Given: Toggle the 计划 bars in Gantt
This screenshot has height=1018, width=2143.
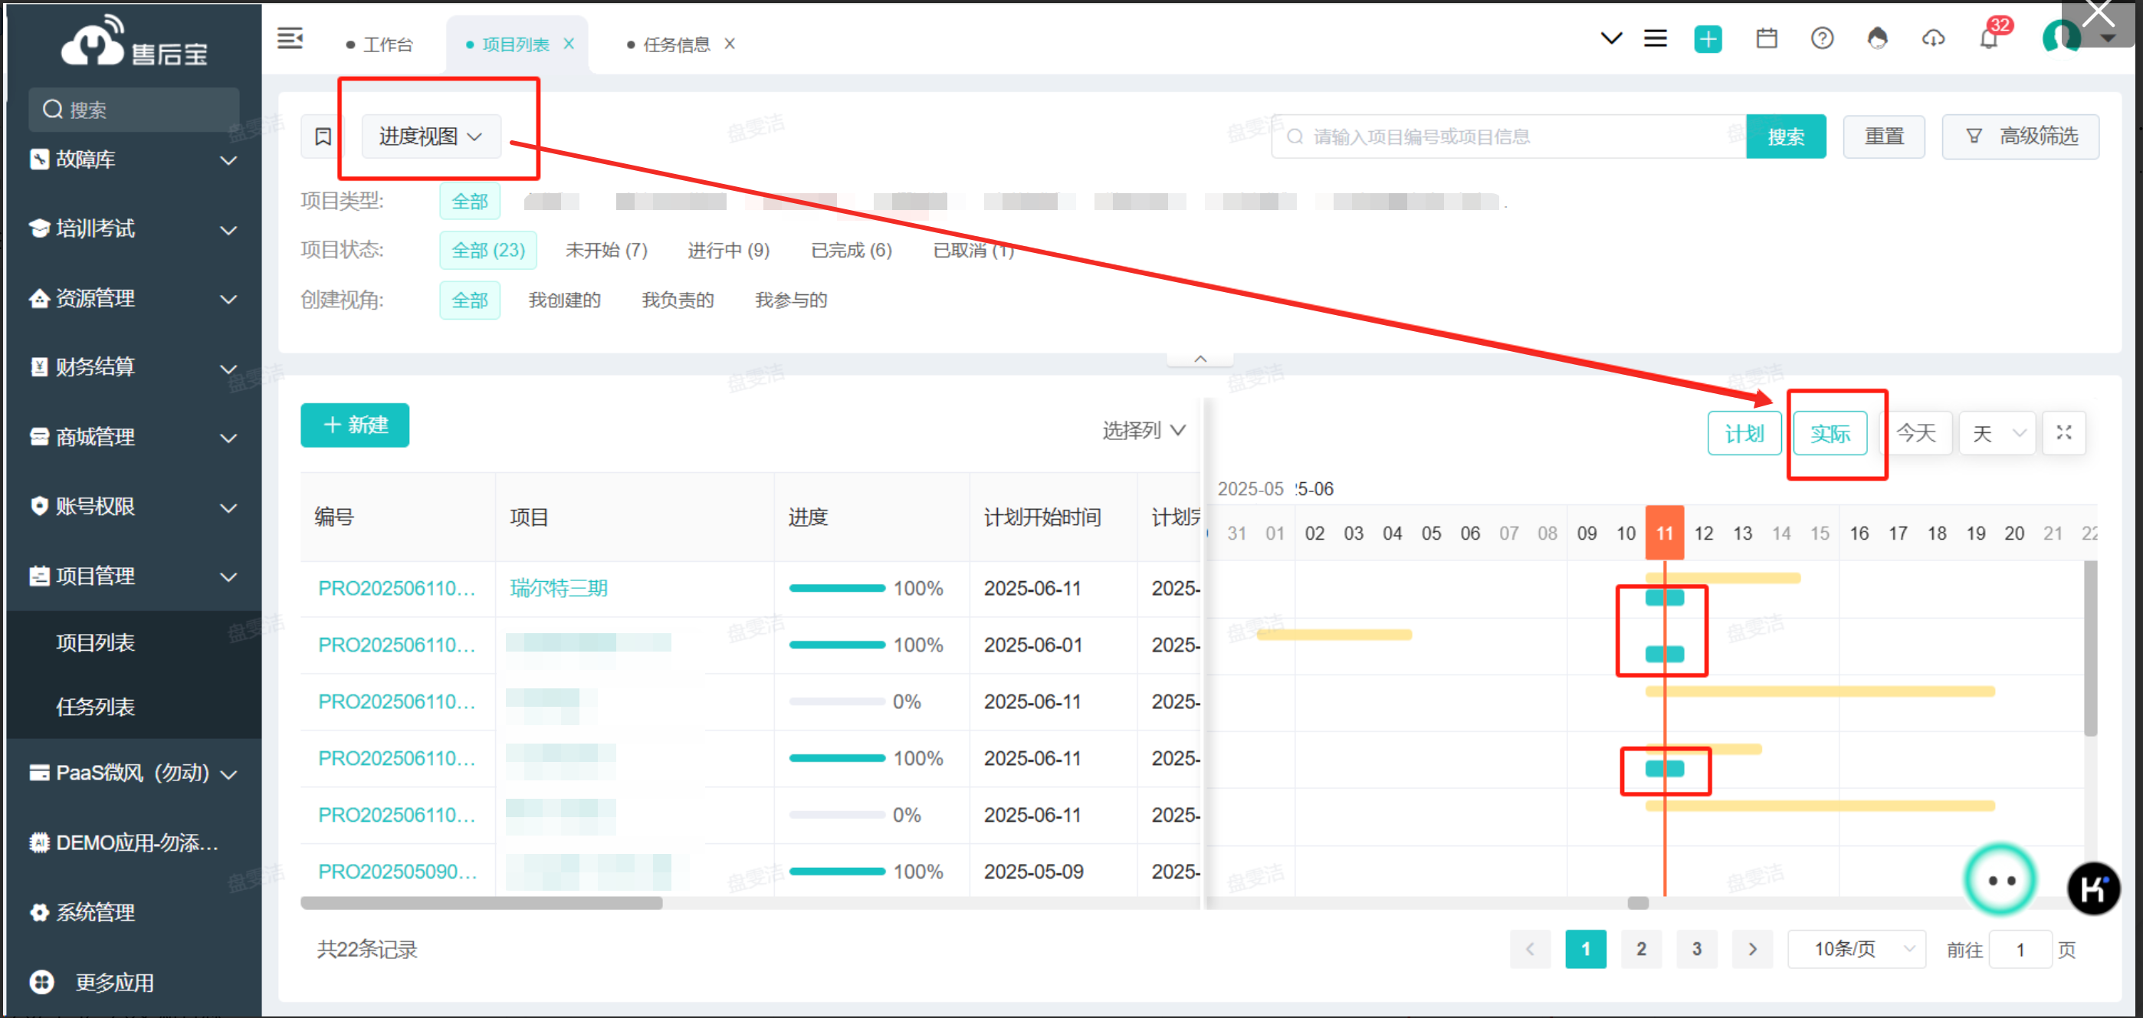Looking at the screenshot, I should 1744,433.
